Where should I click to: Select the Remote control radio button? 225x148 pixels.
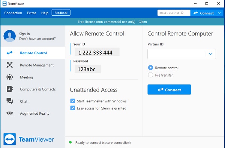[x=150, y=68]
